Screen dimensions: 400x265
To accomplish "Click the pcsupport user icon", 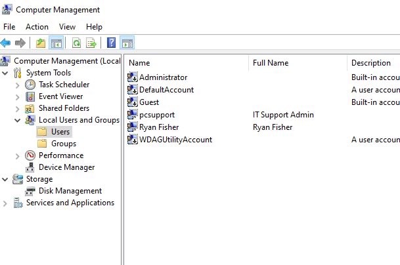I will click(x=133, y=115).
